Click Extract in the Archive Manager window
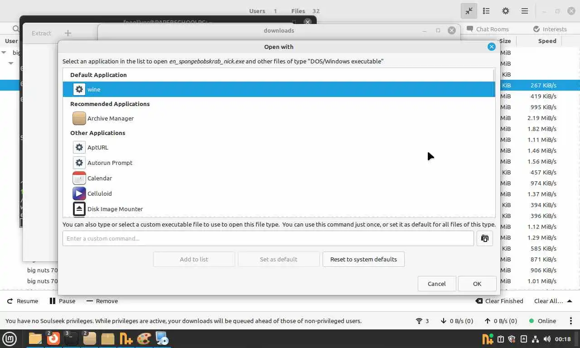The width and height of the screenshot is (580, 348). [41, 33]
